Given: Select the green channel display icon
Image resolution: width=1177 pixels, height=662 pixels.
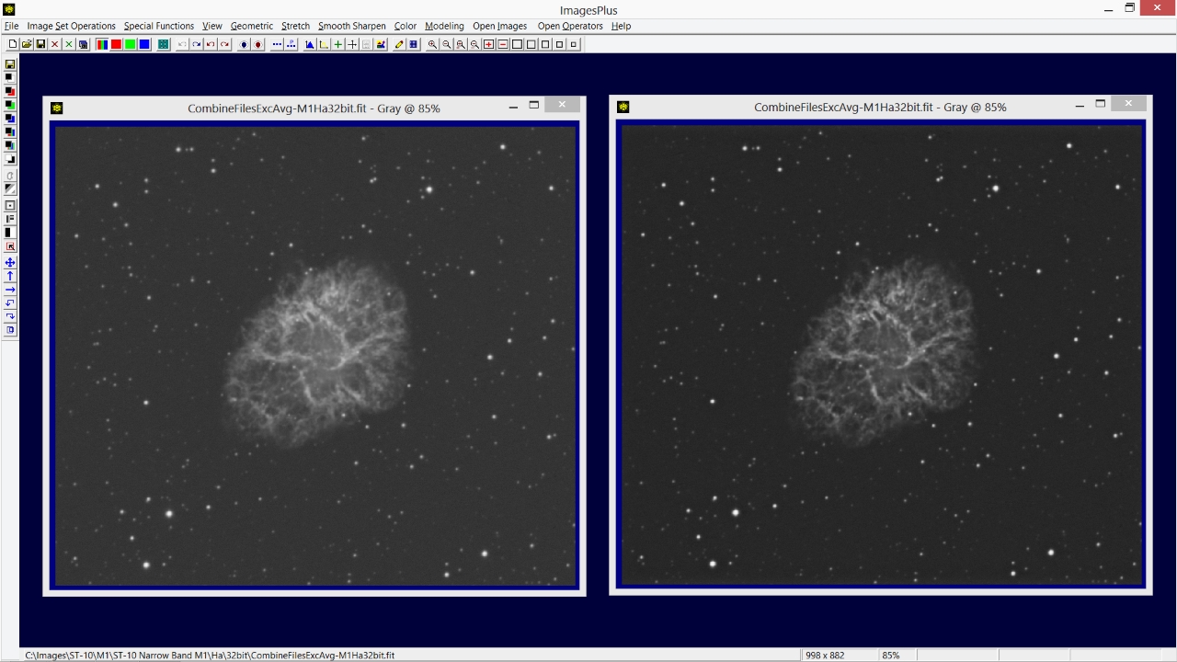Looking at the screenshot, I should pyautogui.click(x=131, y=44).
